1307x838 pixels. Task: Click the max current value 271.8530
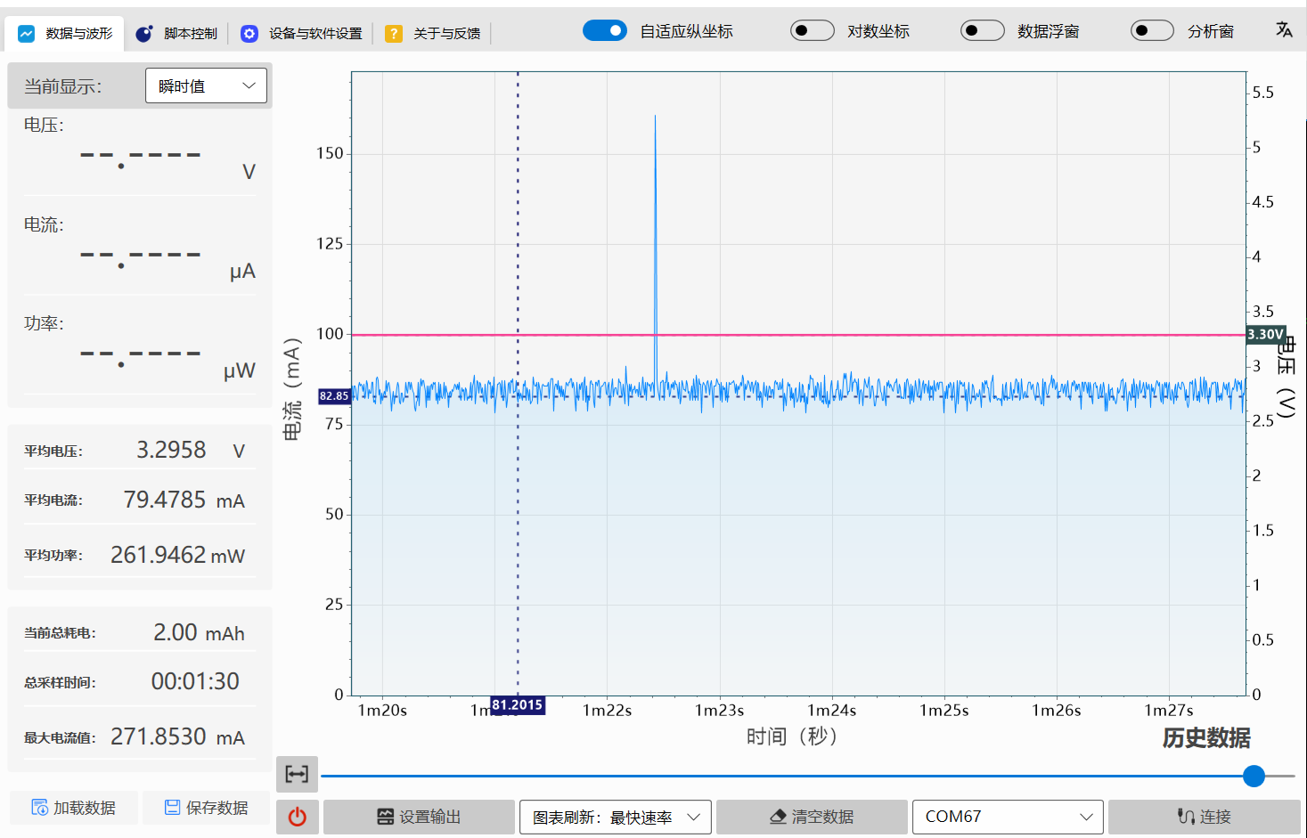pyautogui.click(x=159, y=737)
